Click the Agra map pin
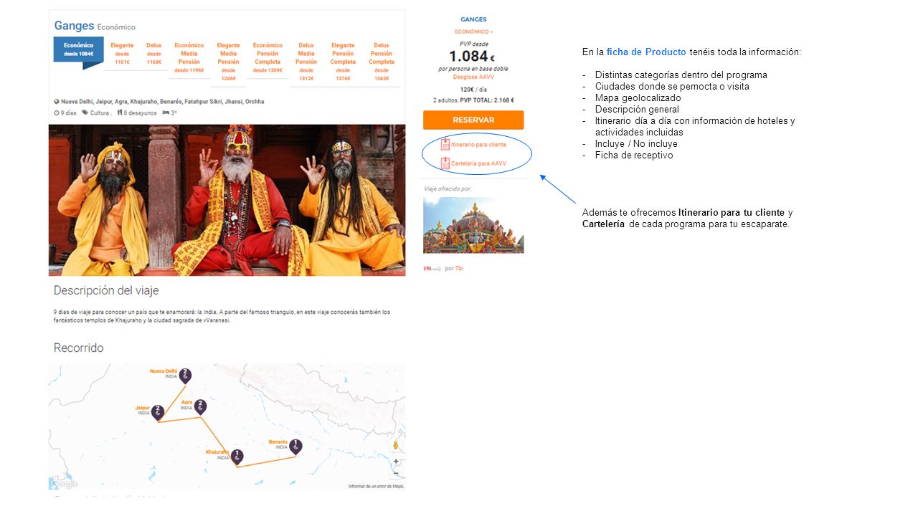Viewport: 918px width, 516px height. click(x=200, y=406)
